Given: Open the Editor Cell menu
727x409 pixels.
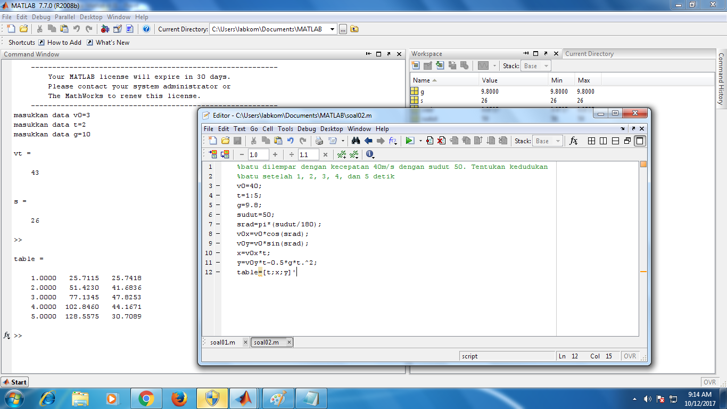Looking at the screenshot, I should click(268, 129).
